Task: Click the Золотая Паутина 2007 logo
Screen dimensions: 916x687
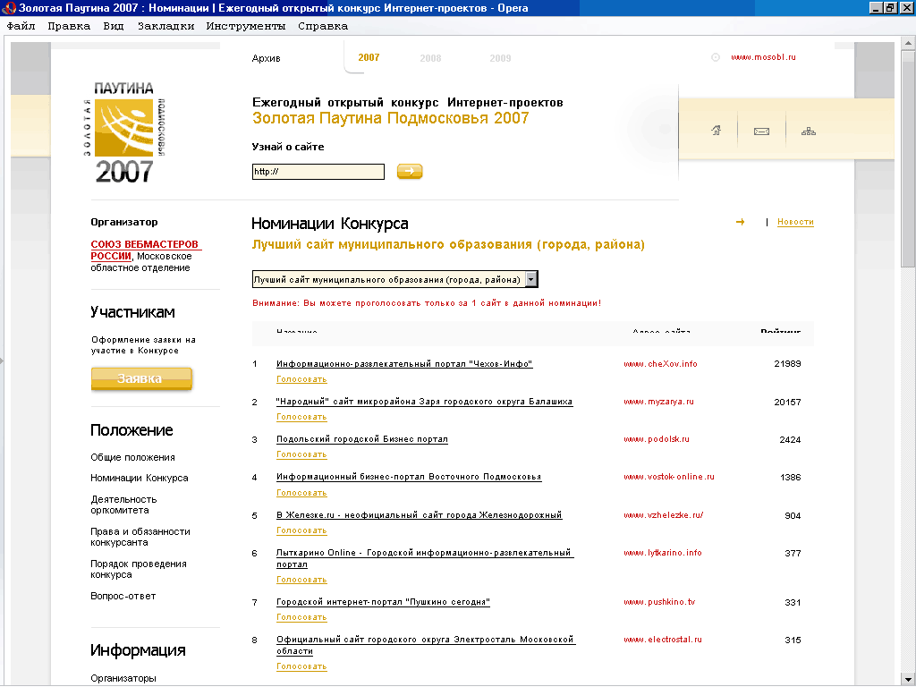Action: point(123,131)
